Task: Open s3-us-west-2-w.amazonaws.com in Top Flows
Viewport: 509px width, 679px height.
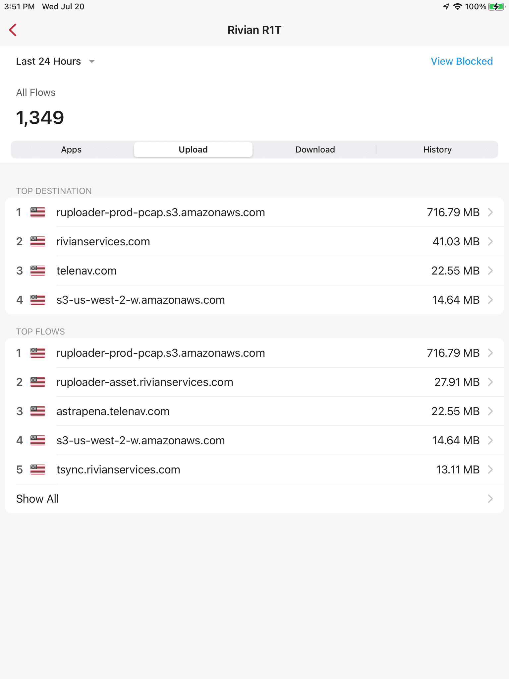Action: (254, 440)
